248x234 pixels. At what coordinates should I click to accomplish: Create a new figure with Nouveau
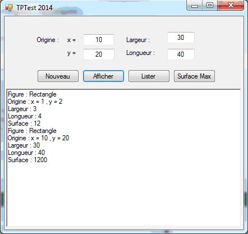pos(58,76)
